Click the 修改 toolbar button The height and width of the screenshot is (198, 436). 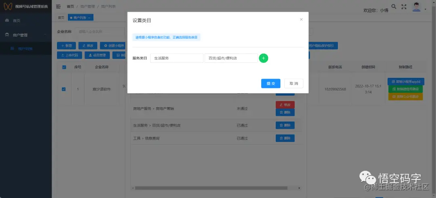[88, 46]
